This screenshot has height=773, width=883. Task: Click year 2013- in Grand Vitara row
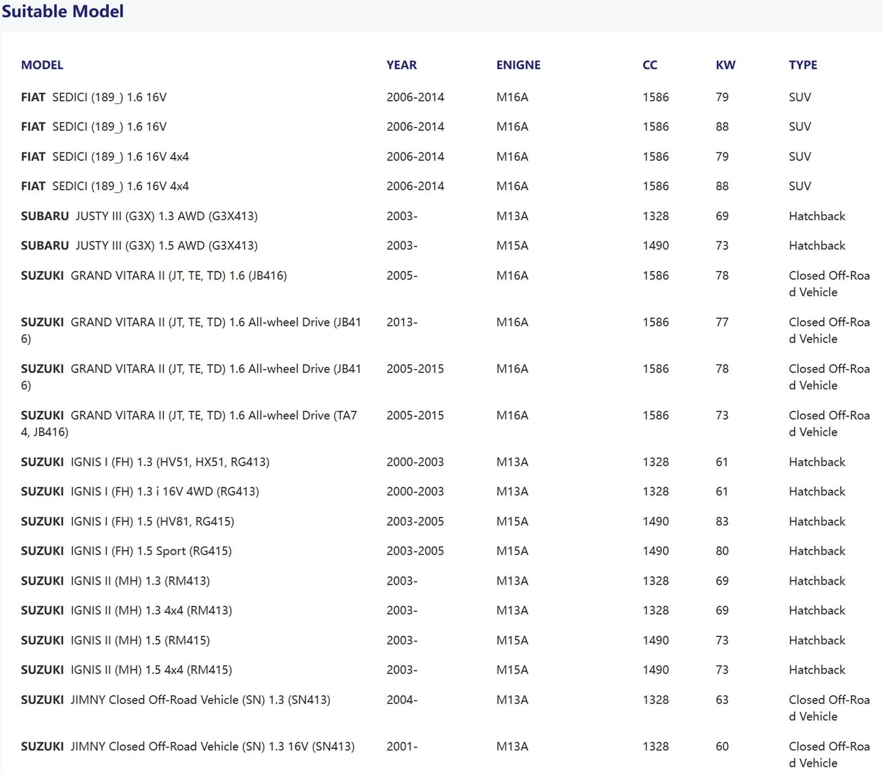click(x=402, y=322)
